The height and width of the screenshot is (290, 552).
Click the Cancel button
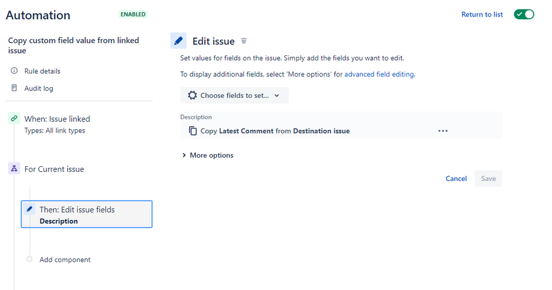(456, 178)
